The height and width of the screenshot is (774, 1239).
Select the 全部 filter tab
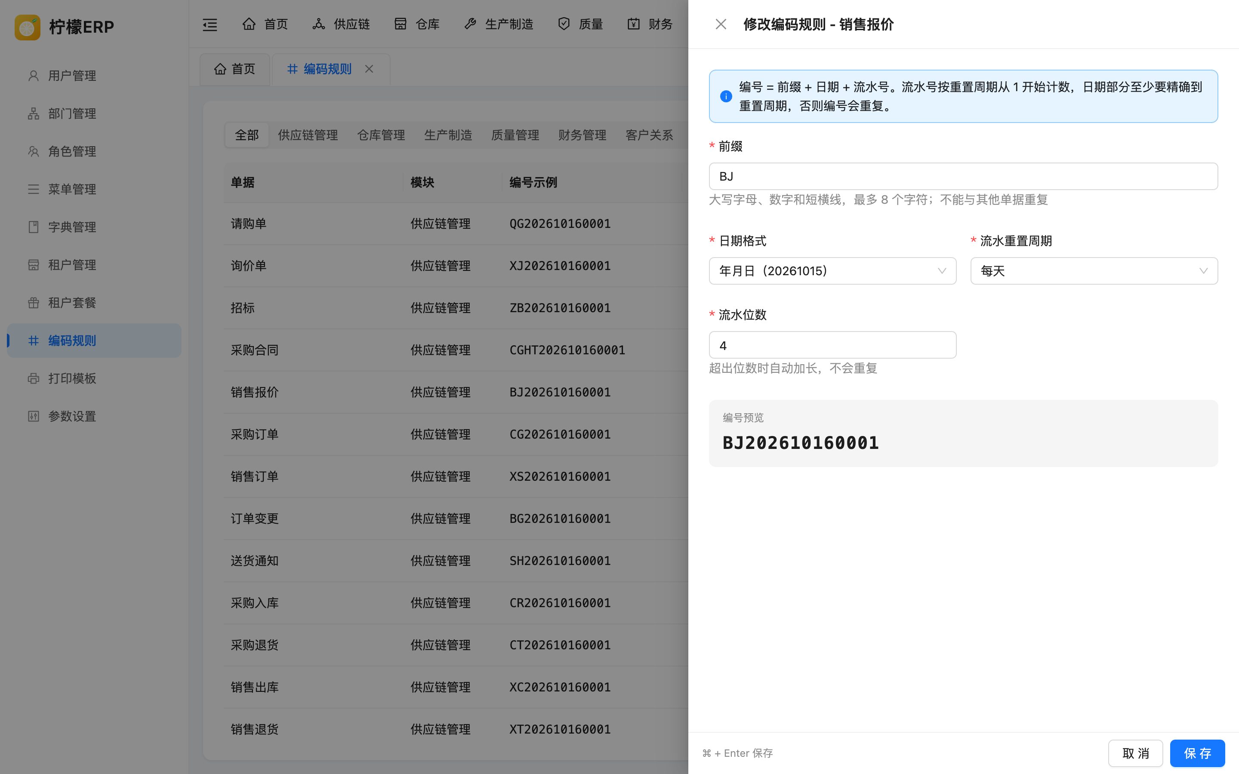point(247,135)
